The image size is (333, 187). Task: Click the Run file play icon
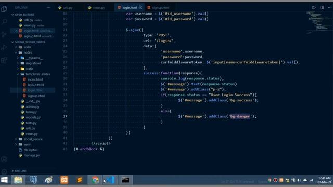[x=314, y=7]
